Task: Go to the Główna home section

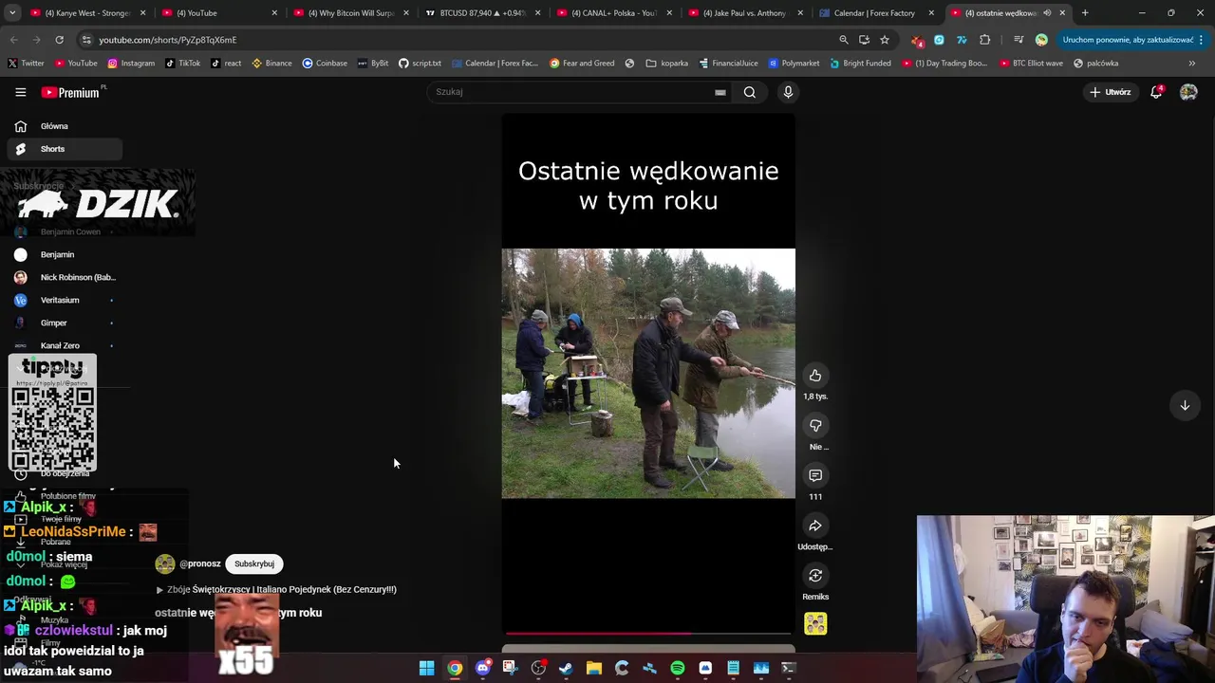Action: (65, 126)
